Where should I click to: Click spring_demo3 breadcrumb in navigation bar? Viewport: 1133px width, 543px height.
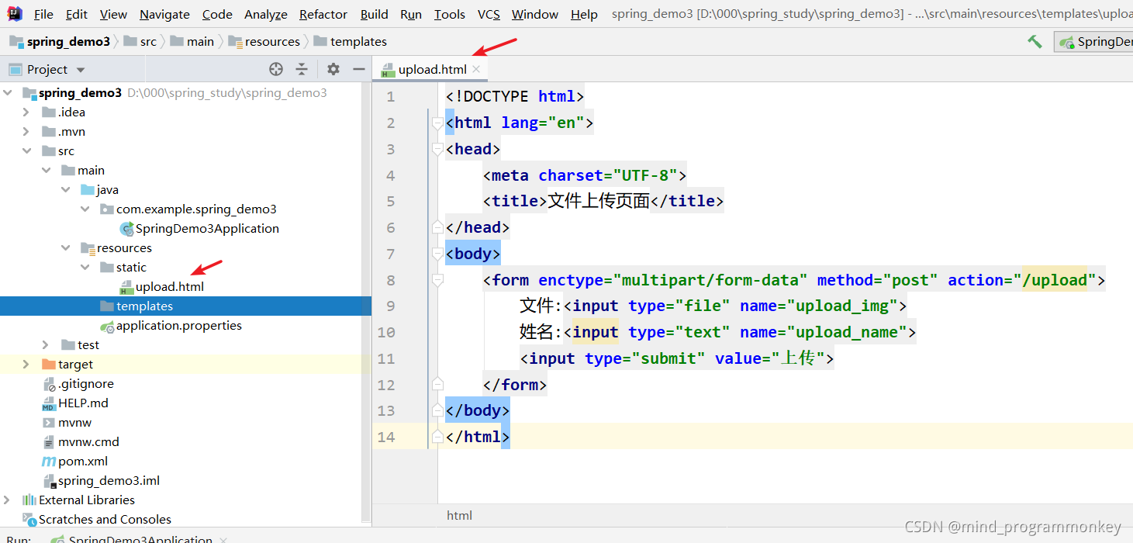[60, 41]
